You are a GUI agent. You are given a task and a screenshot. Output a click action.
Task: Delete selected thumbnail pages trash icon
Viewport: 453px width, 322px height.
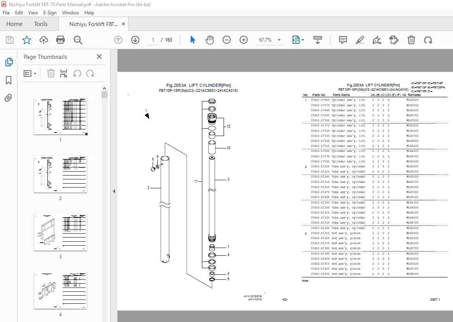(51, 73)
